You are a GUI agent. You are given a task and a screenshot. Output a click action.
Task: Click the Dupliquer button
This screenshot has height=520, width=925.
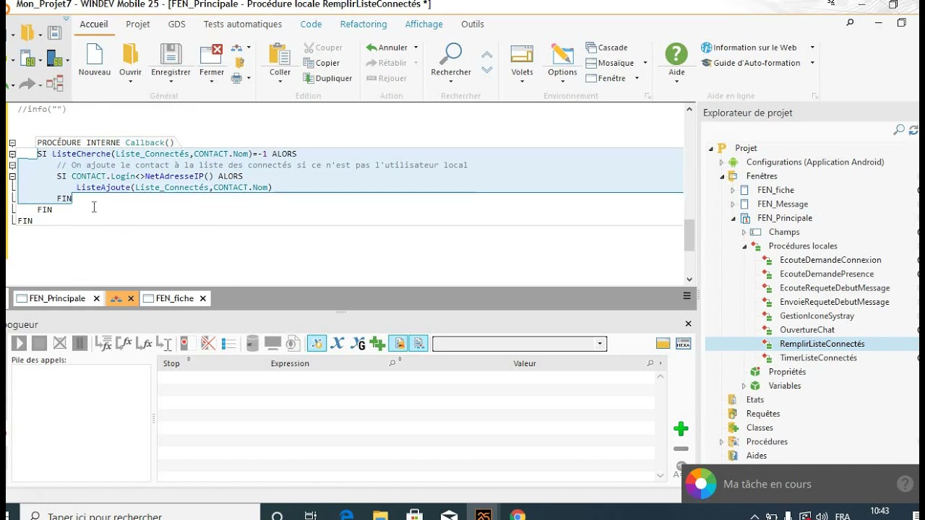coord(327,78)
